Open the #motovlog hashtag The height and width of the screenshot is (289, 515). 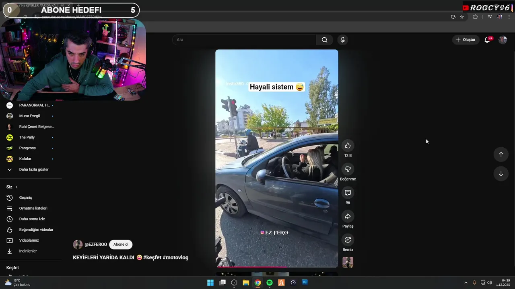click(x=175, y=258)
